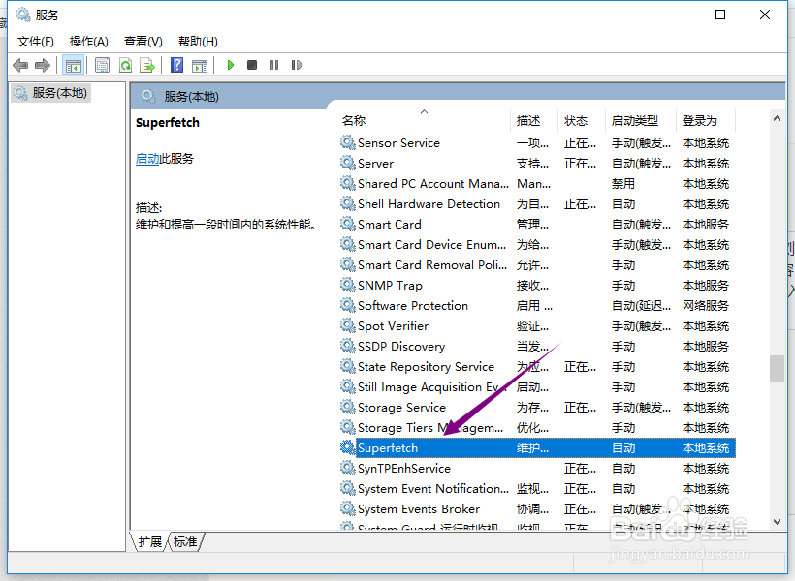Click the Back arrow in toolbar

(x=20, y=65)
